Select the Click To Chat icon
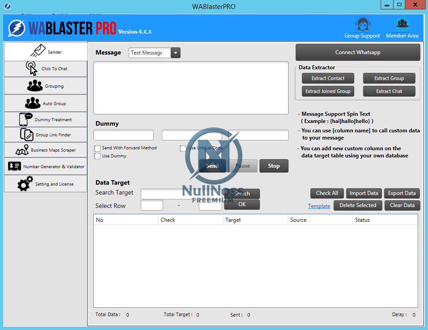Screen dimensions: 428x330 (x=32, y=68)
